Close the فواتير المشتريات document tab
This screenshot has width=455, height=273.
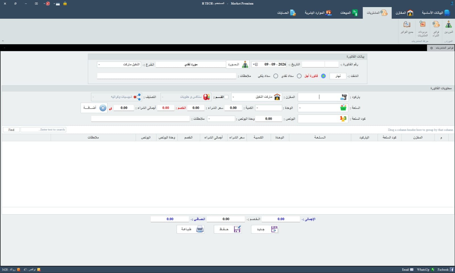[431, 48]
